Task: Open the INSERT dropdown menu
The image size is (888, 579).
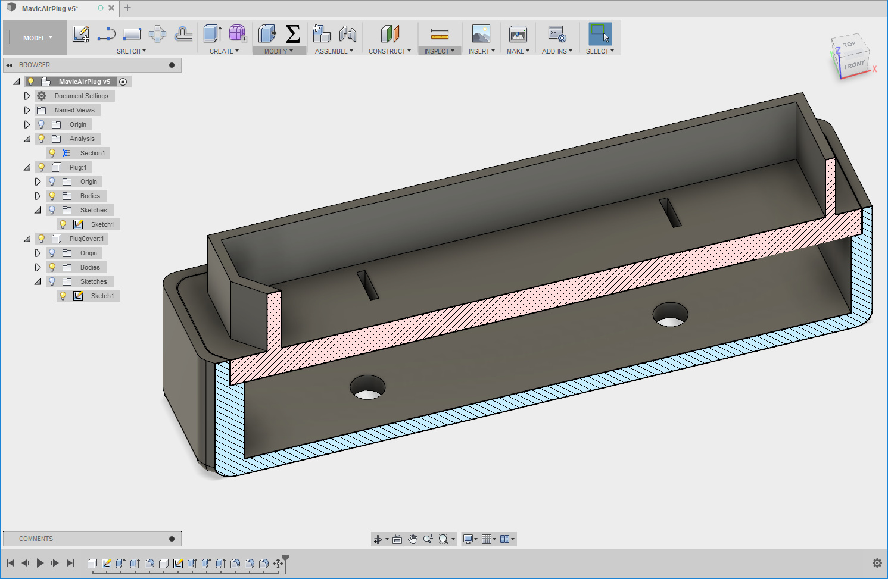Action: [481, 51]
